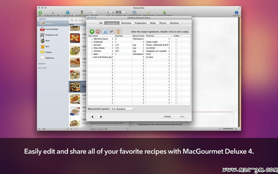The image size is (278, 174).
Task: Toggle small checkbox before Marinera Sauce description
Action: 92,39
